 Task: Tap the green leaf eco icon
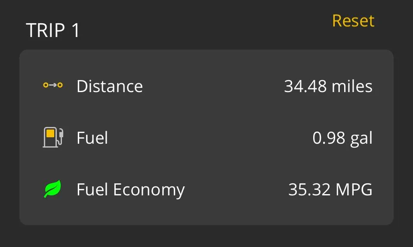[52, 189]
